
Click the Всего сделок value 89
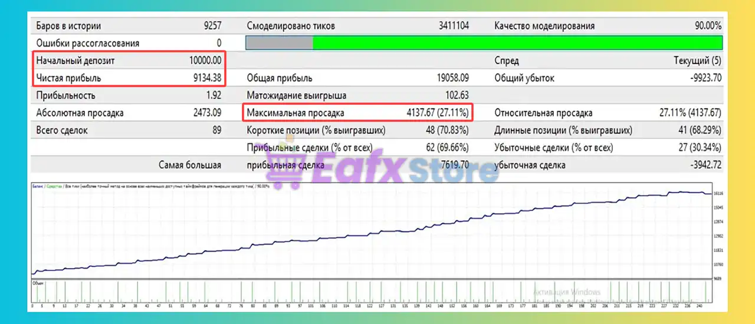tap(216, 130)
